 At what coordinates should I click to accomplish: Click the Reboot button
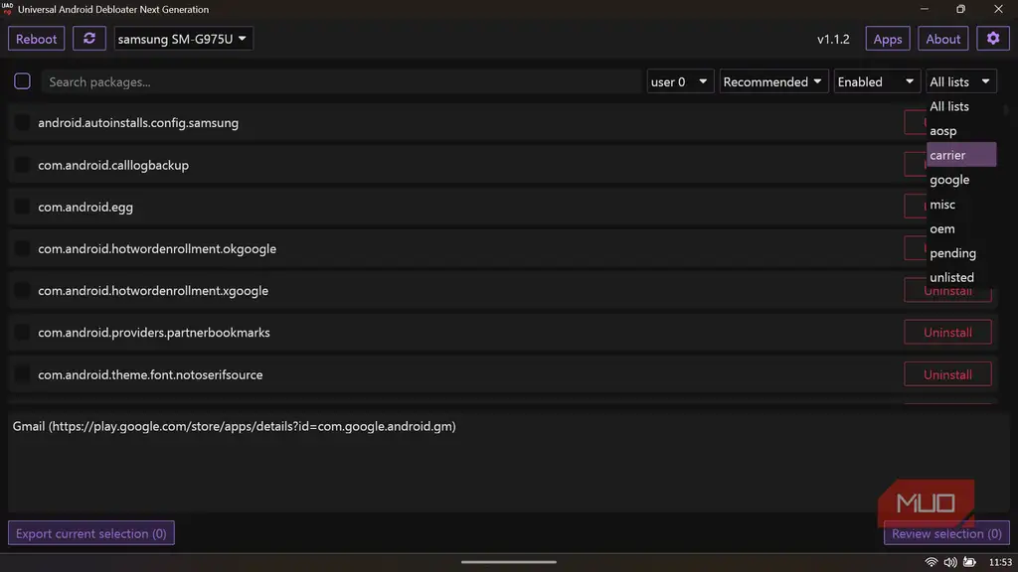tap(37, 39)
